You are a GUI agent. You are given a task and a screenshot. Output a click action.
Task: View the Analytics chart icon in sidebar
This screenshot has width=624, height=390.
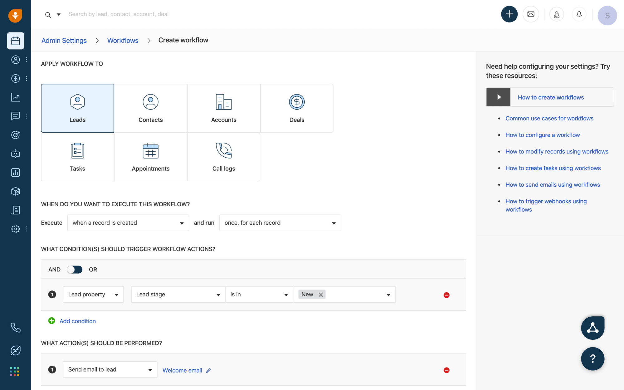[16, 97]
